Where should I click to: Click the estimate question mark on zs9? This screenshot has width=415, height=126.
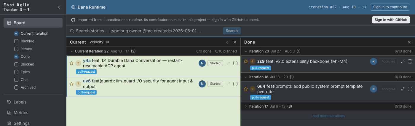[x=252, y=61]
